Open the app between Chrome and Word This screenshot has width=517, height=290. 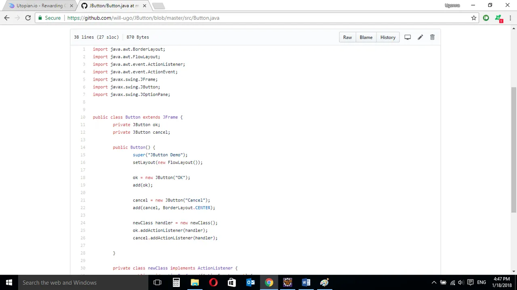click(288, 282)
